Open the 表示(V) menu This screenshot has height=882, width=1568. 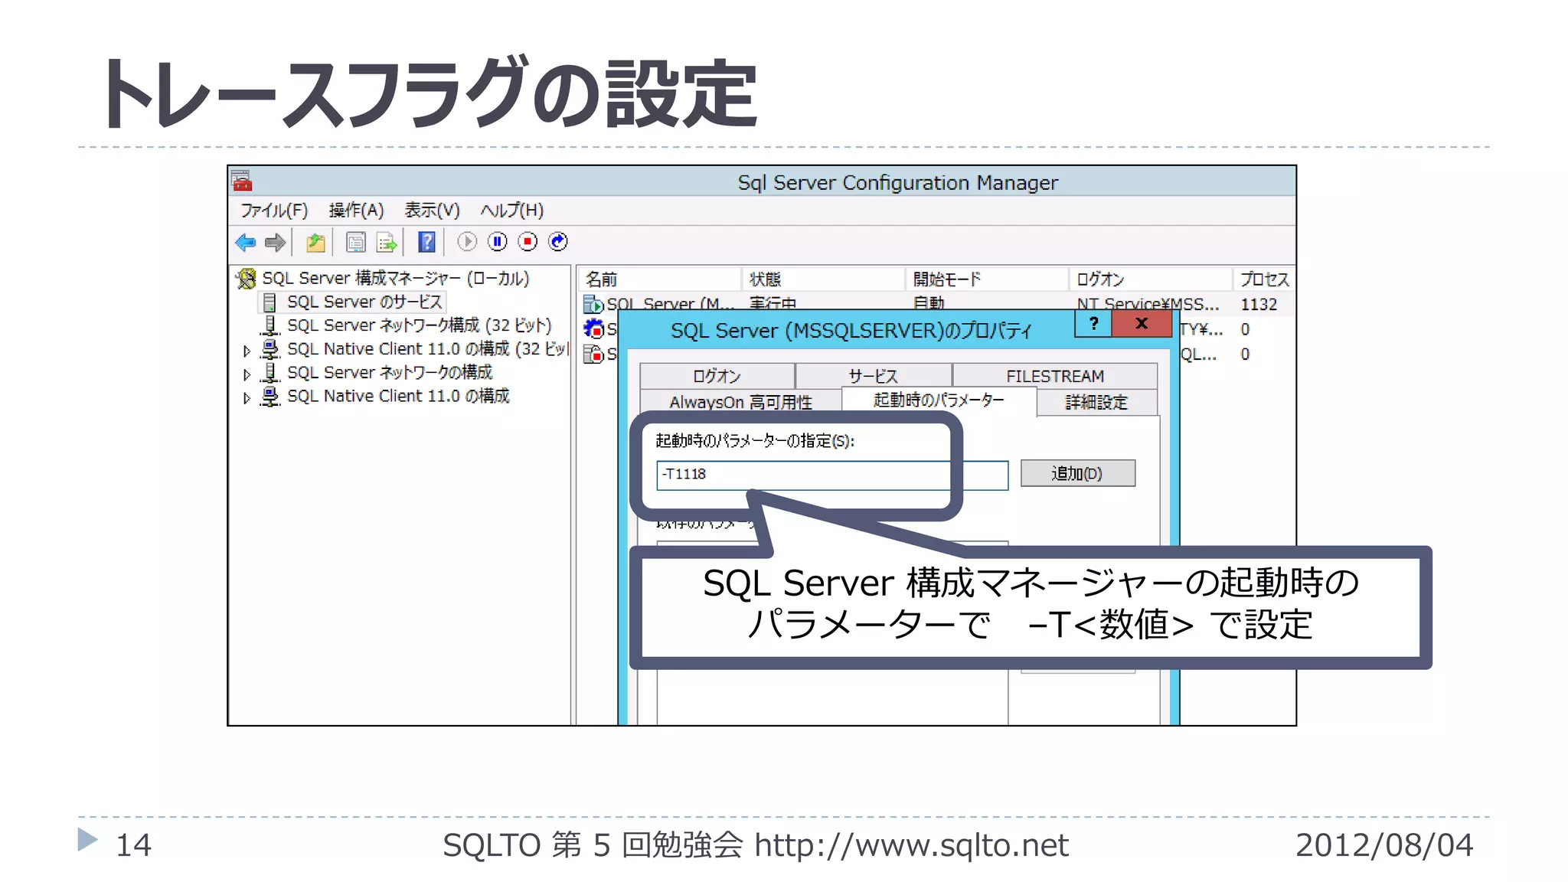click(x=432, y=210)
